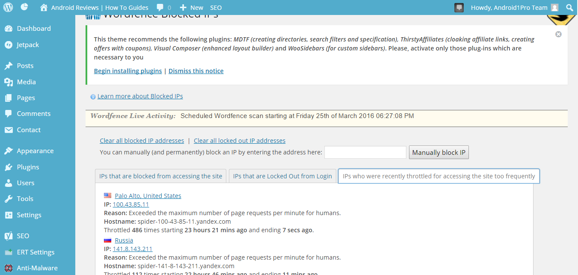
Task: Click Begin installing plugins link
Action: click(128, 71)
